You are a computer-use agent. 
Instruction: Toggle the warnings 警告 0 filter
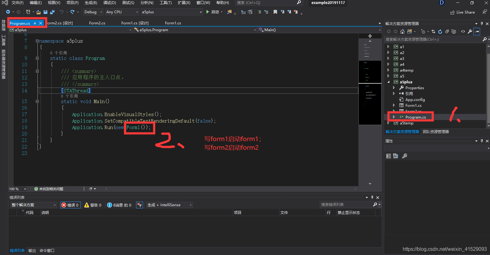coord(93,205)
